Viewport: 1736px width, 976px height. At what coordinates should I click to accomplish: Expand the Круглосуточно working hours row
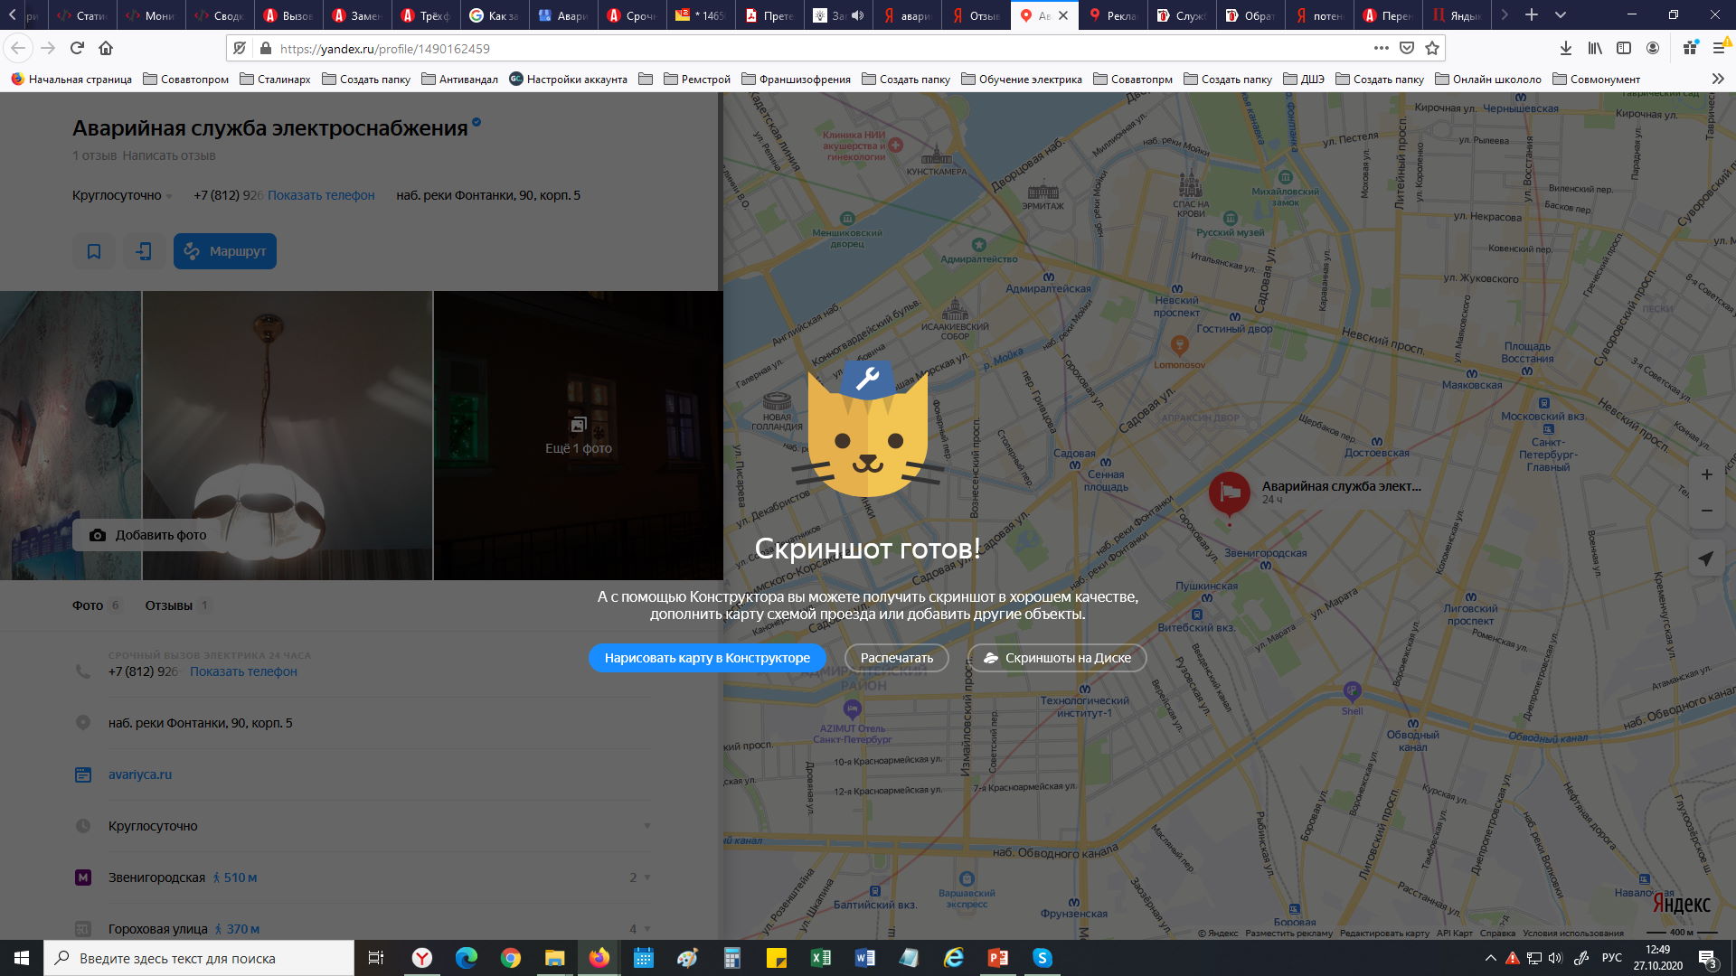pyautogui.click(x=646, y=826)
